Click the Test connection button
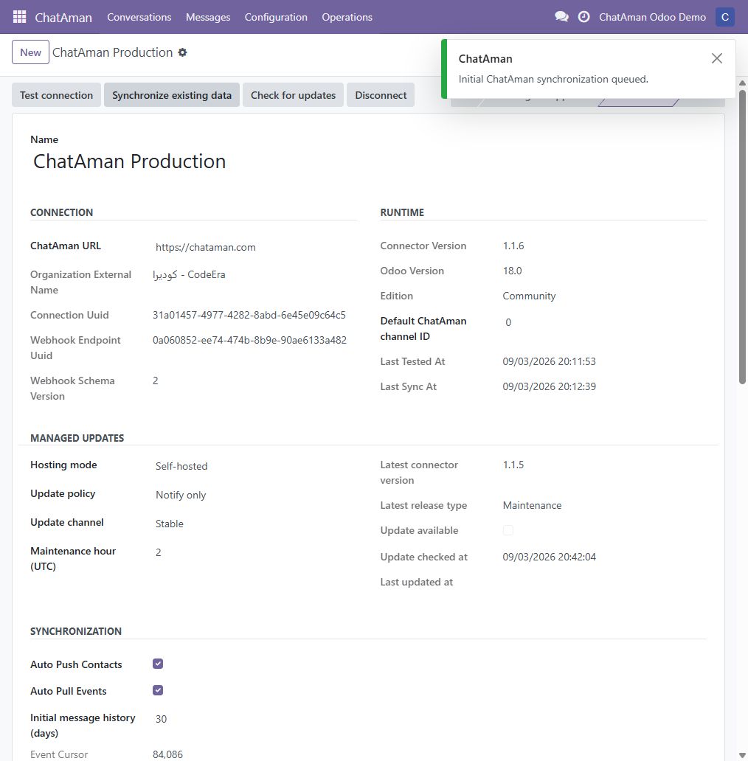 click(56, 95)
